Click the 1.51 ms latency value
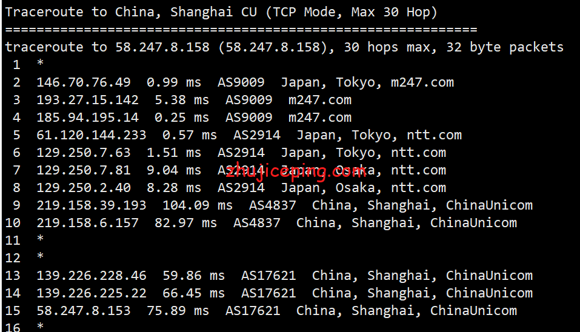Image resolution: width=580 pixels, height=332 pixels. 174,153
